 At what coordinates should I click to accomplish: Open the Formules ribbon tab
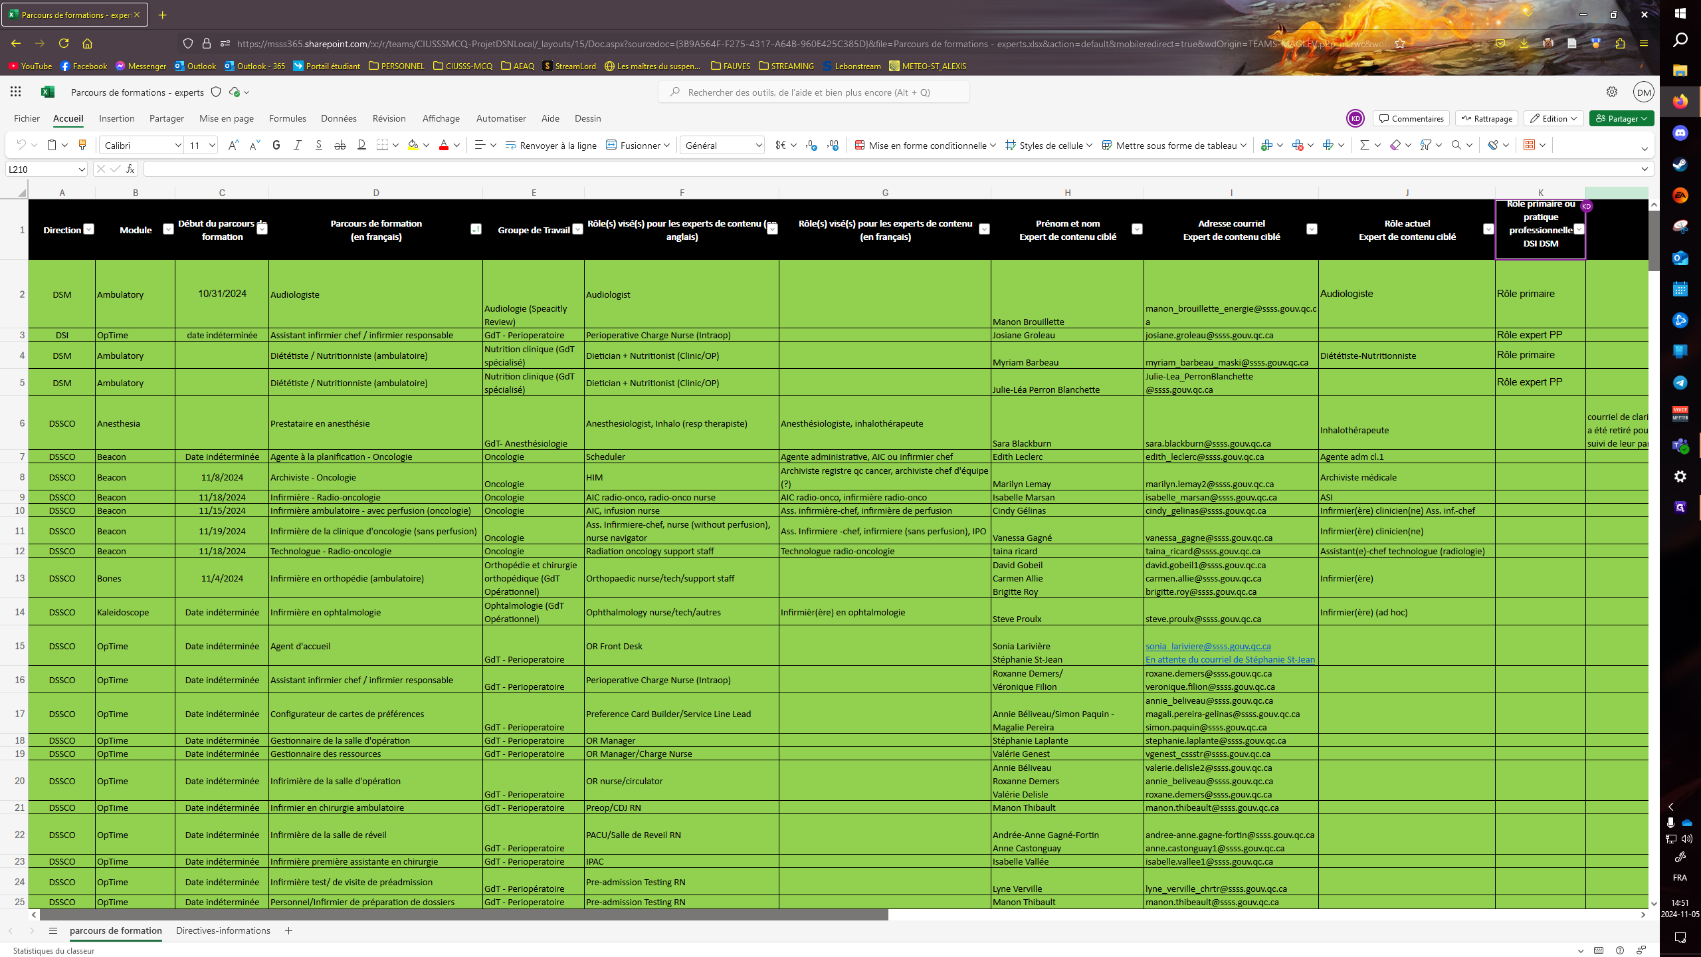pos(287,118)
